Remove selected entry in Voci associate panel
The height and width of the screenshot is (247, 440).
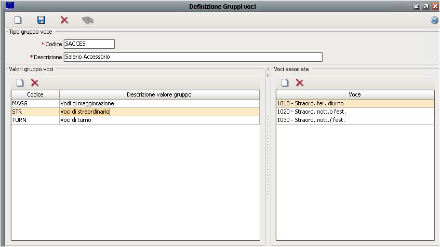tap(300, 83)
